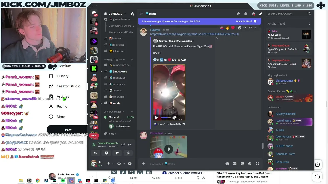The height and width of the screenshot is (184, 328).
Task: Deafen with the headphones button
Action: pyautogui.click(x=119, y=164)
